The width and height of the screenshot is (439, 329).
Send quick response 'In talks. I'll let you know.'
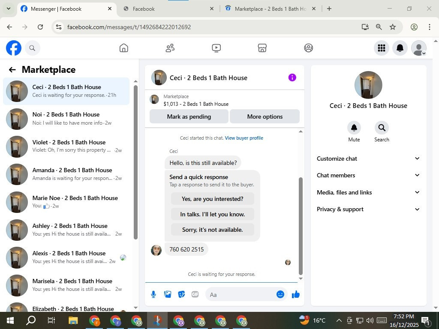click(x=213, y=214)
